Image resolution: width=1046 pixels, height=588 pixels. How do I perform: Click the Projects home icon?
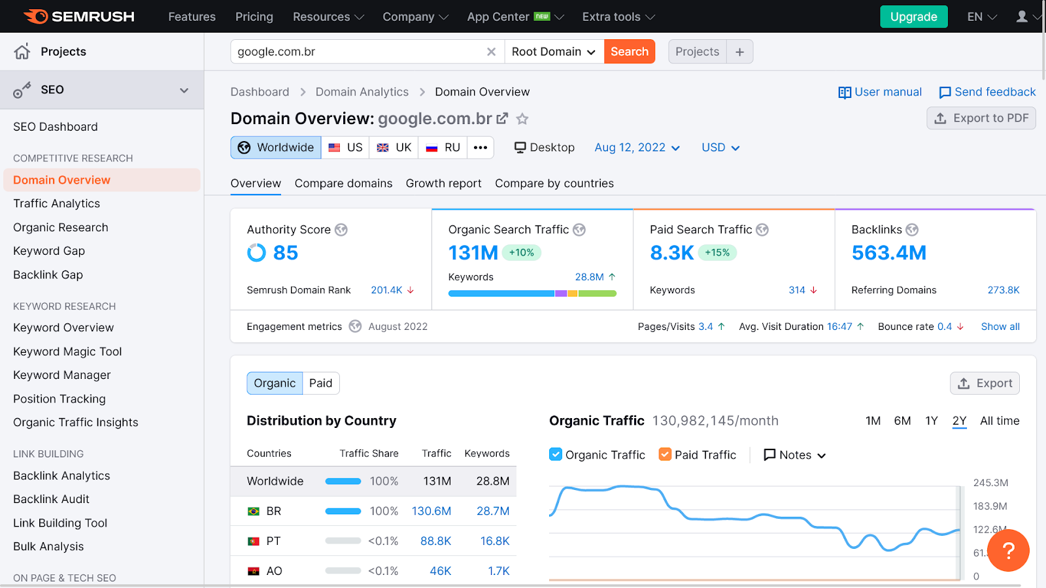[22, 52]
